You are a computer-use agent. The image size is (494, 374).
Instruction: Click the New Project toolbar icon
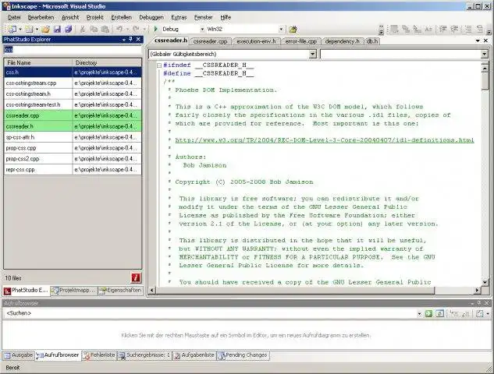click(12, 30)
